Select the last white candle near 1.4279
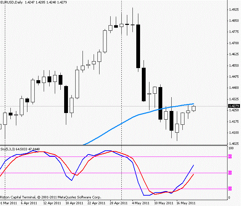This screenshot has height=206, width=241. [193, 109]
